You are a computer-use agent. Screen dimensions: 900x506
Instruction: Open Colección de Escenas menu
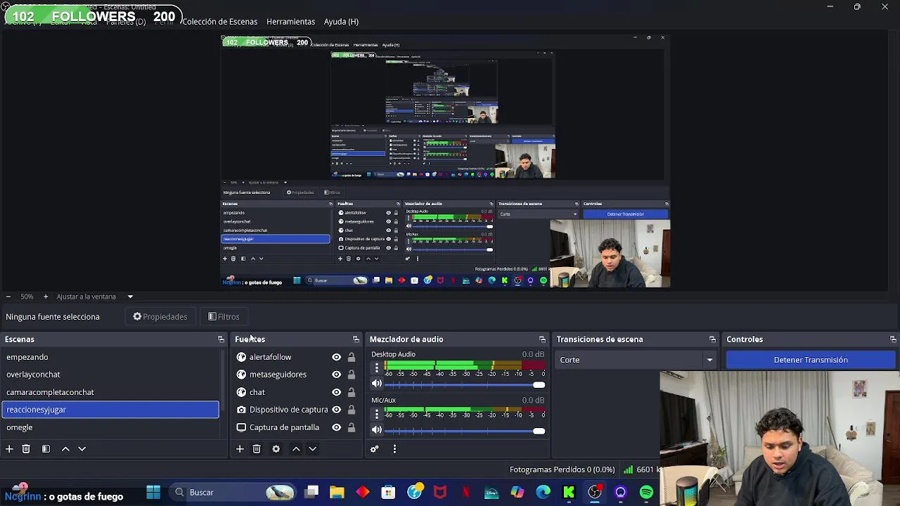[219, 22]
